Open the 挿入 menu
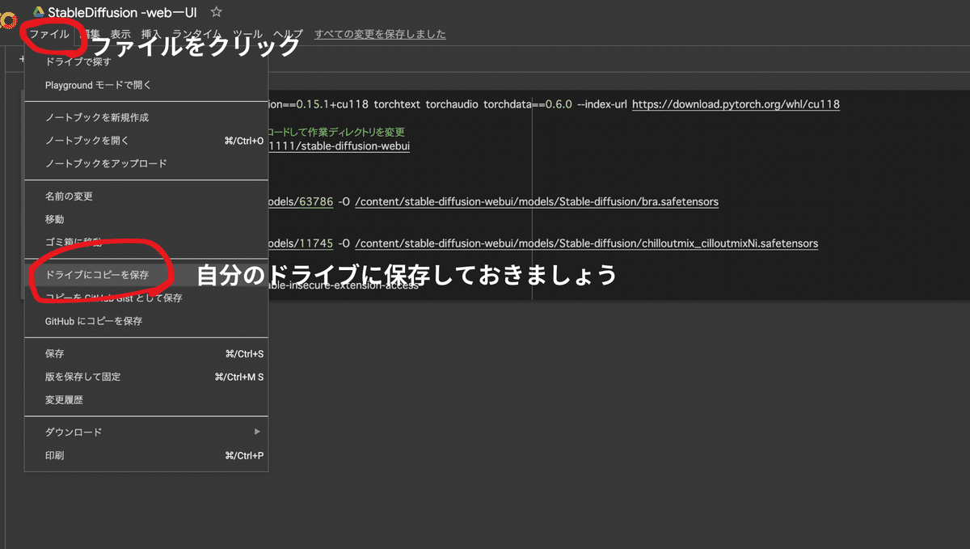This screenshot has width=970, height=549. (151, 34)
